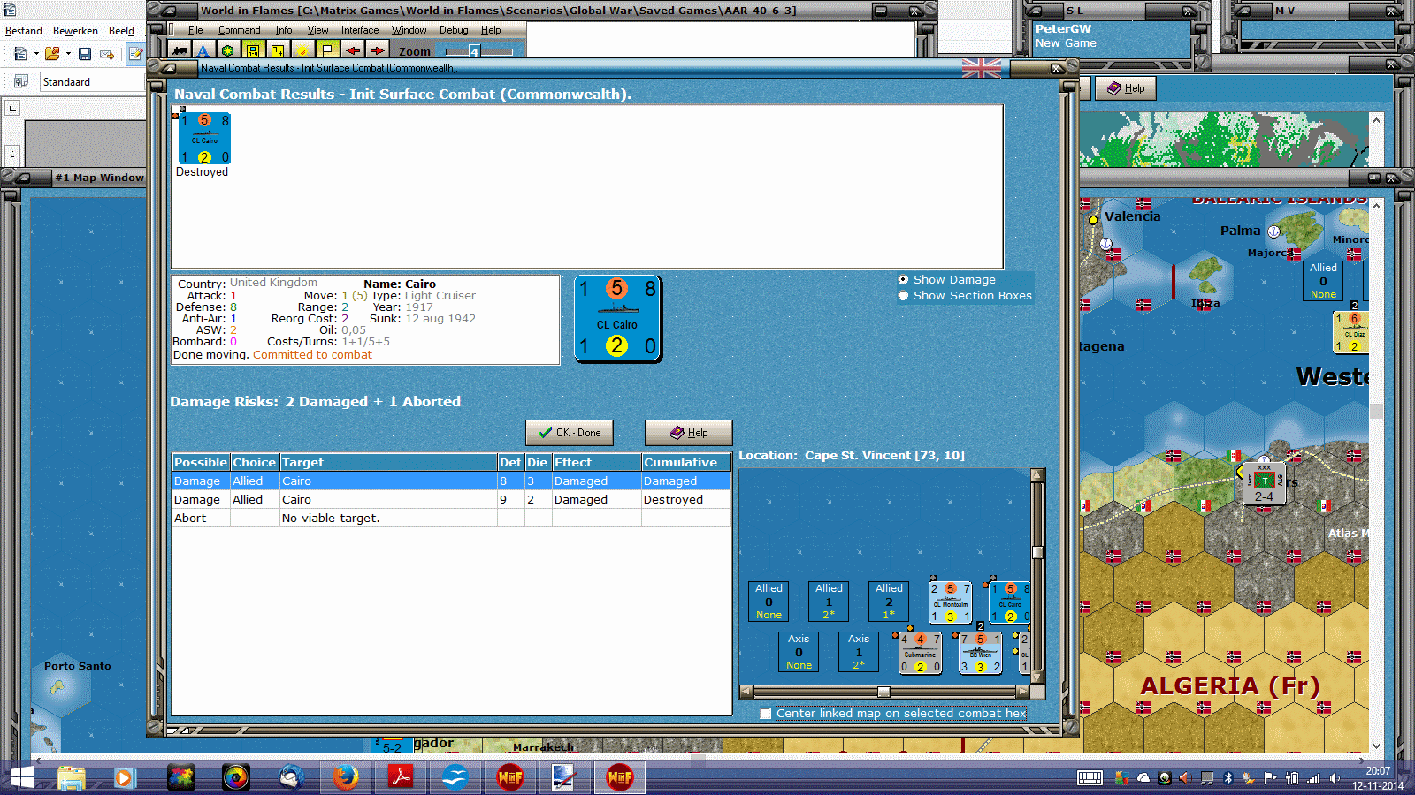The height and width of the screenshot is (795, 1415).
Task: Select the Show Damage radio button
Action: click(903, 280)
